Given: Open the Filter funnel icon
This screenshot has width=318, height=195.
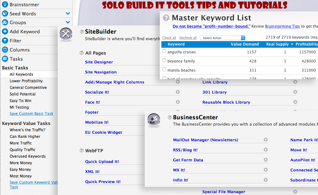Looking at the screenshot, I should pyautogui.click(x=4, y=41).
